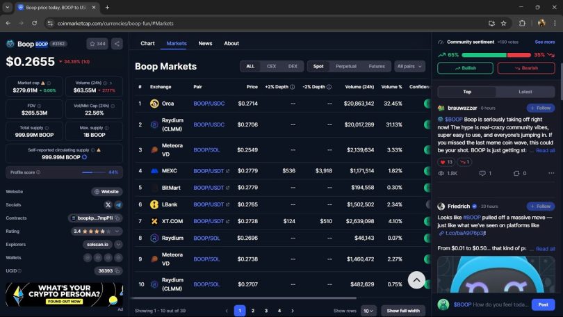Click MEXC exchange logo
This screenshot has height=317, width=563.
(x=154, y=171)
